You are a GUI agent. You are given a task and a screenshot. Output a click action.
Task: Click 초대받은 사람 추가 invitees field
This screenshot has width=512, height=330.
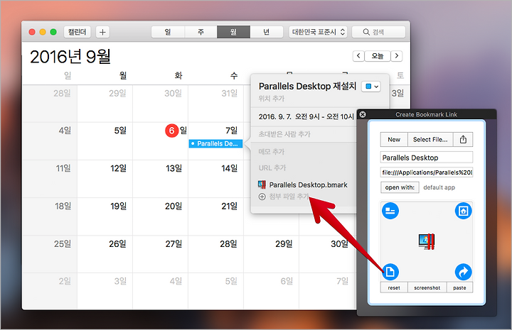click(x=284, y=134)
